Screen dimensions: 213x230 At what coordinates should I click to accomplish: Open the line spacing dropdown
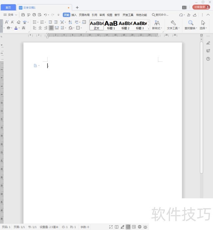[x=66, y=28]
